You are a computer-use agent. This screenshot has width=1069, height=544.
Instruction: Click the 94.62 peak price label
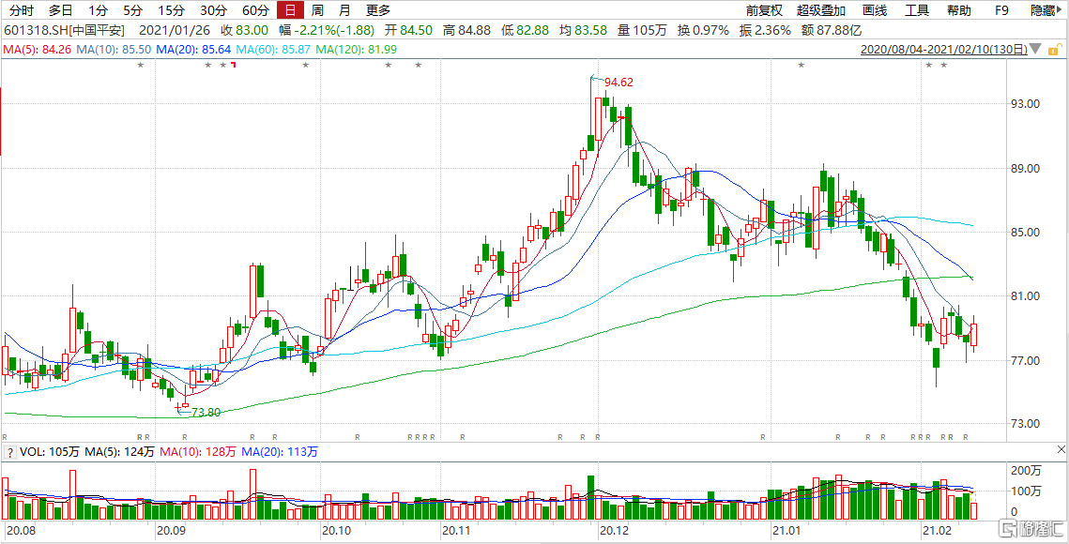619,83
